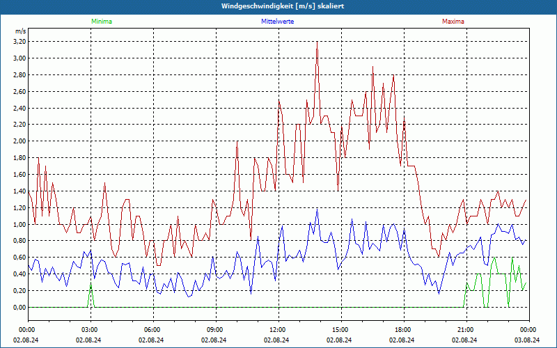Image resolution: width=557 pixels, height=348 pixels.
Task: Click the '15:00' time axis label
Action: pos(341,330)
